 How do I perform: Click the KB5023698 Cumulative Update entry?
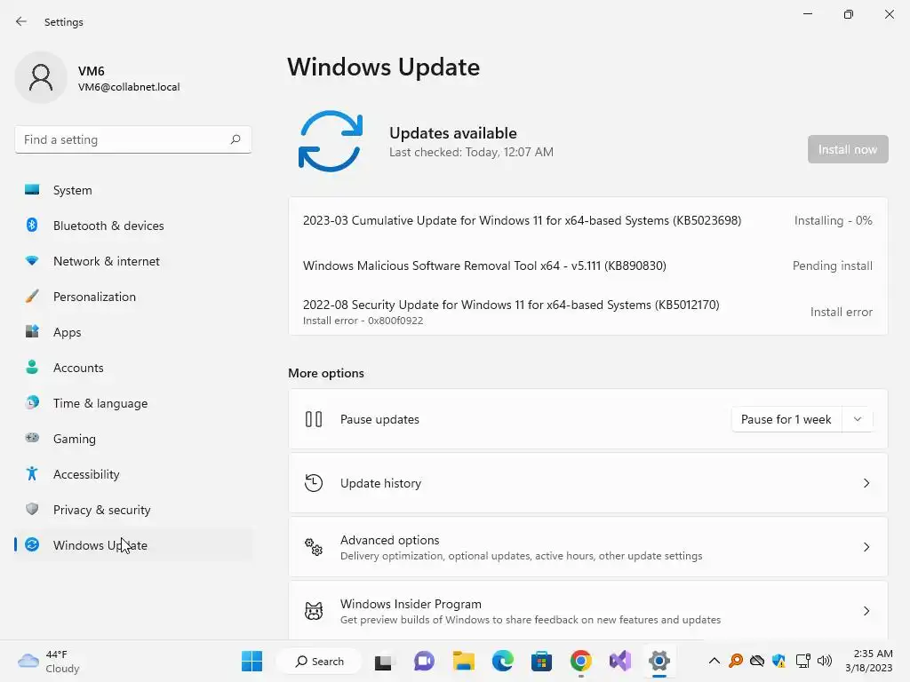(x=588, y=220)
